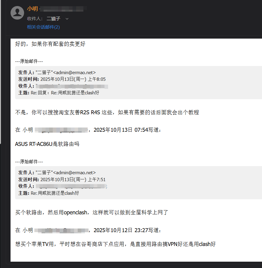Click the 7:51 quoted header's subject line
262x268 pixels.
coord(55,193)
